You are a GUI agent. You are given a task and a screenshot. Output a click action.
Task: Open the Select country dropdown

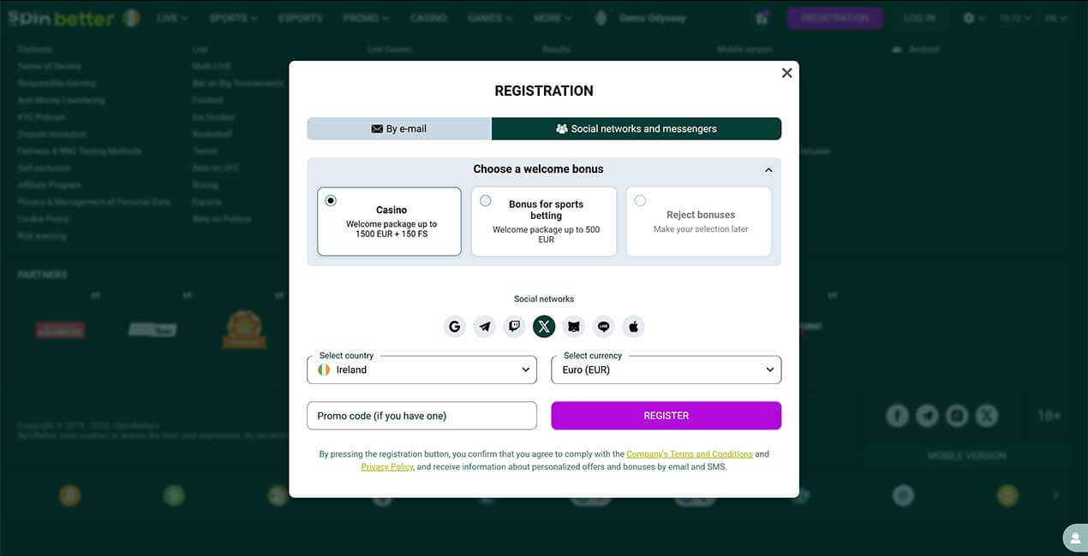pyautogui.click(x=421, y=369)
